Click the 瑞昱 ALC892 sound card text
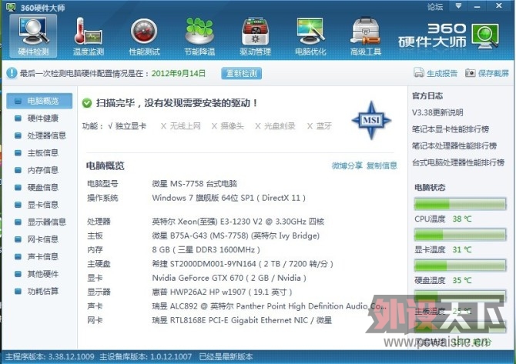 (270, 306)
